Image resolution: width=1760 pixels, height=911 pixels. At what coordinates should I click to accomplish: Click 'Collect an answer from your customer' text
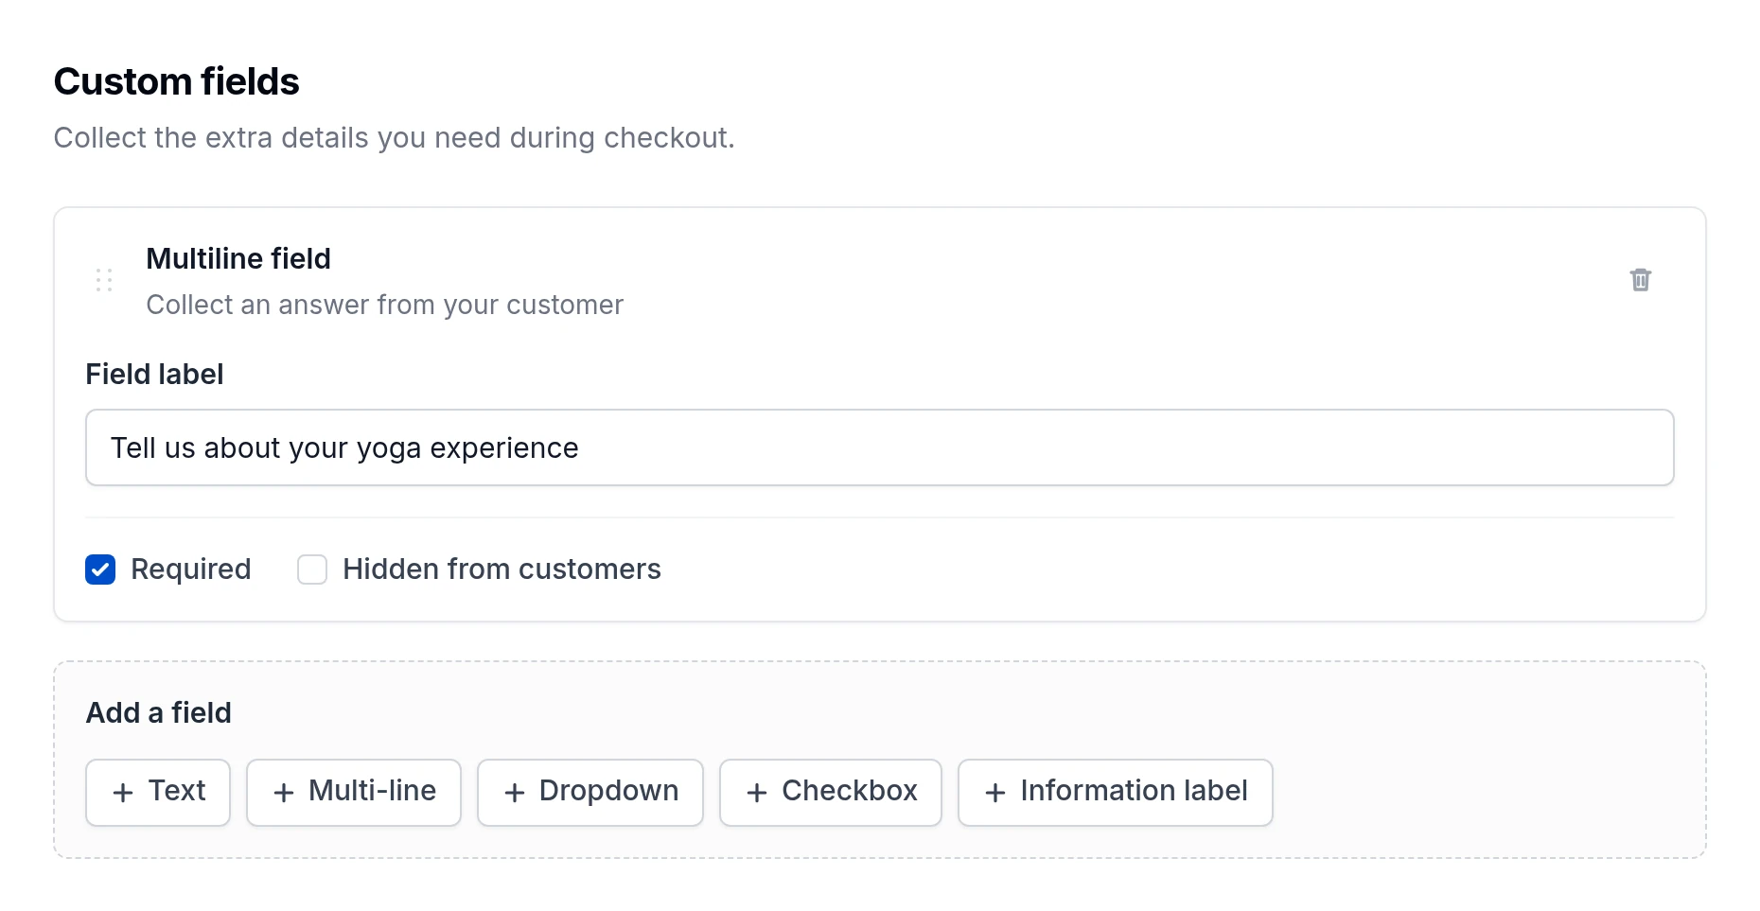pyautogui.click(x=385, y=305)
